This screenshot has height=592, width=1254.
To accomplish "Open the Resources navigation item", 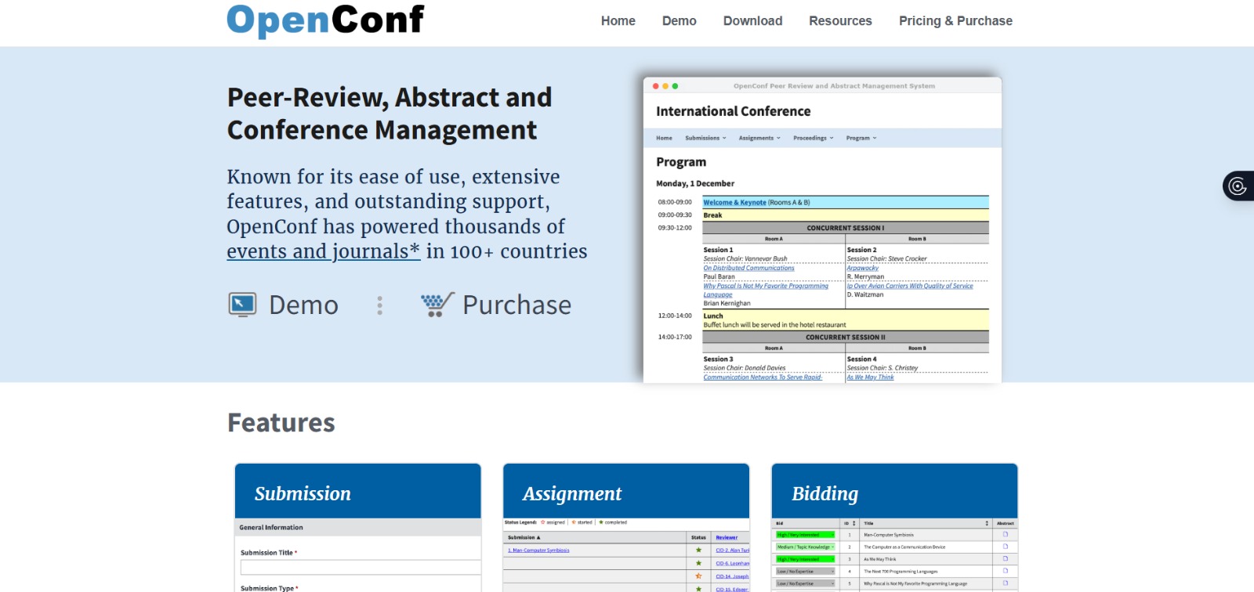I will point(840,21).
